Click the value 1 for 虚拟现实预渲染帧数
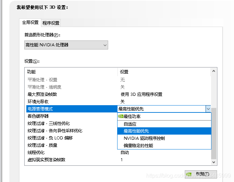This screenshot has height=182, width=234. (122, 160)
